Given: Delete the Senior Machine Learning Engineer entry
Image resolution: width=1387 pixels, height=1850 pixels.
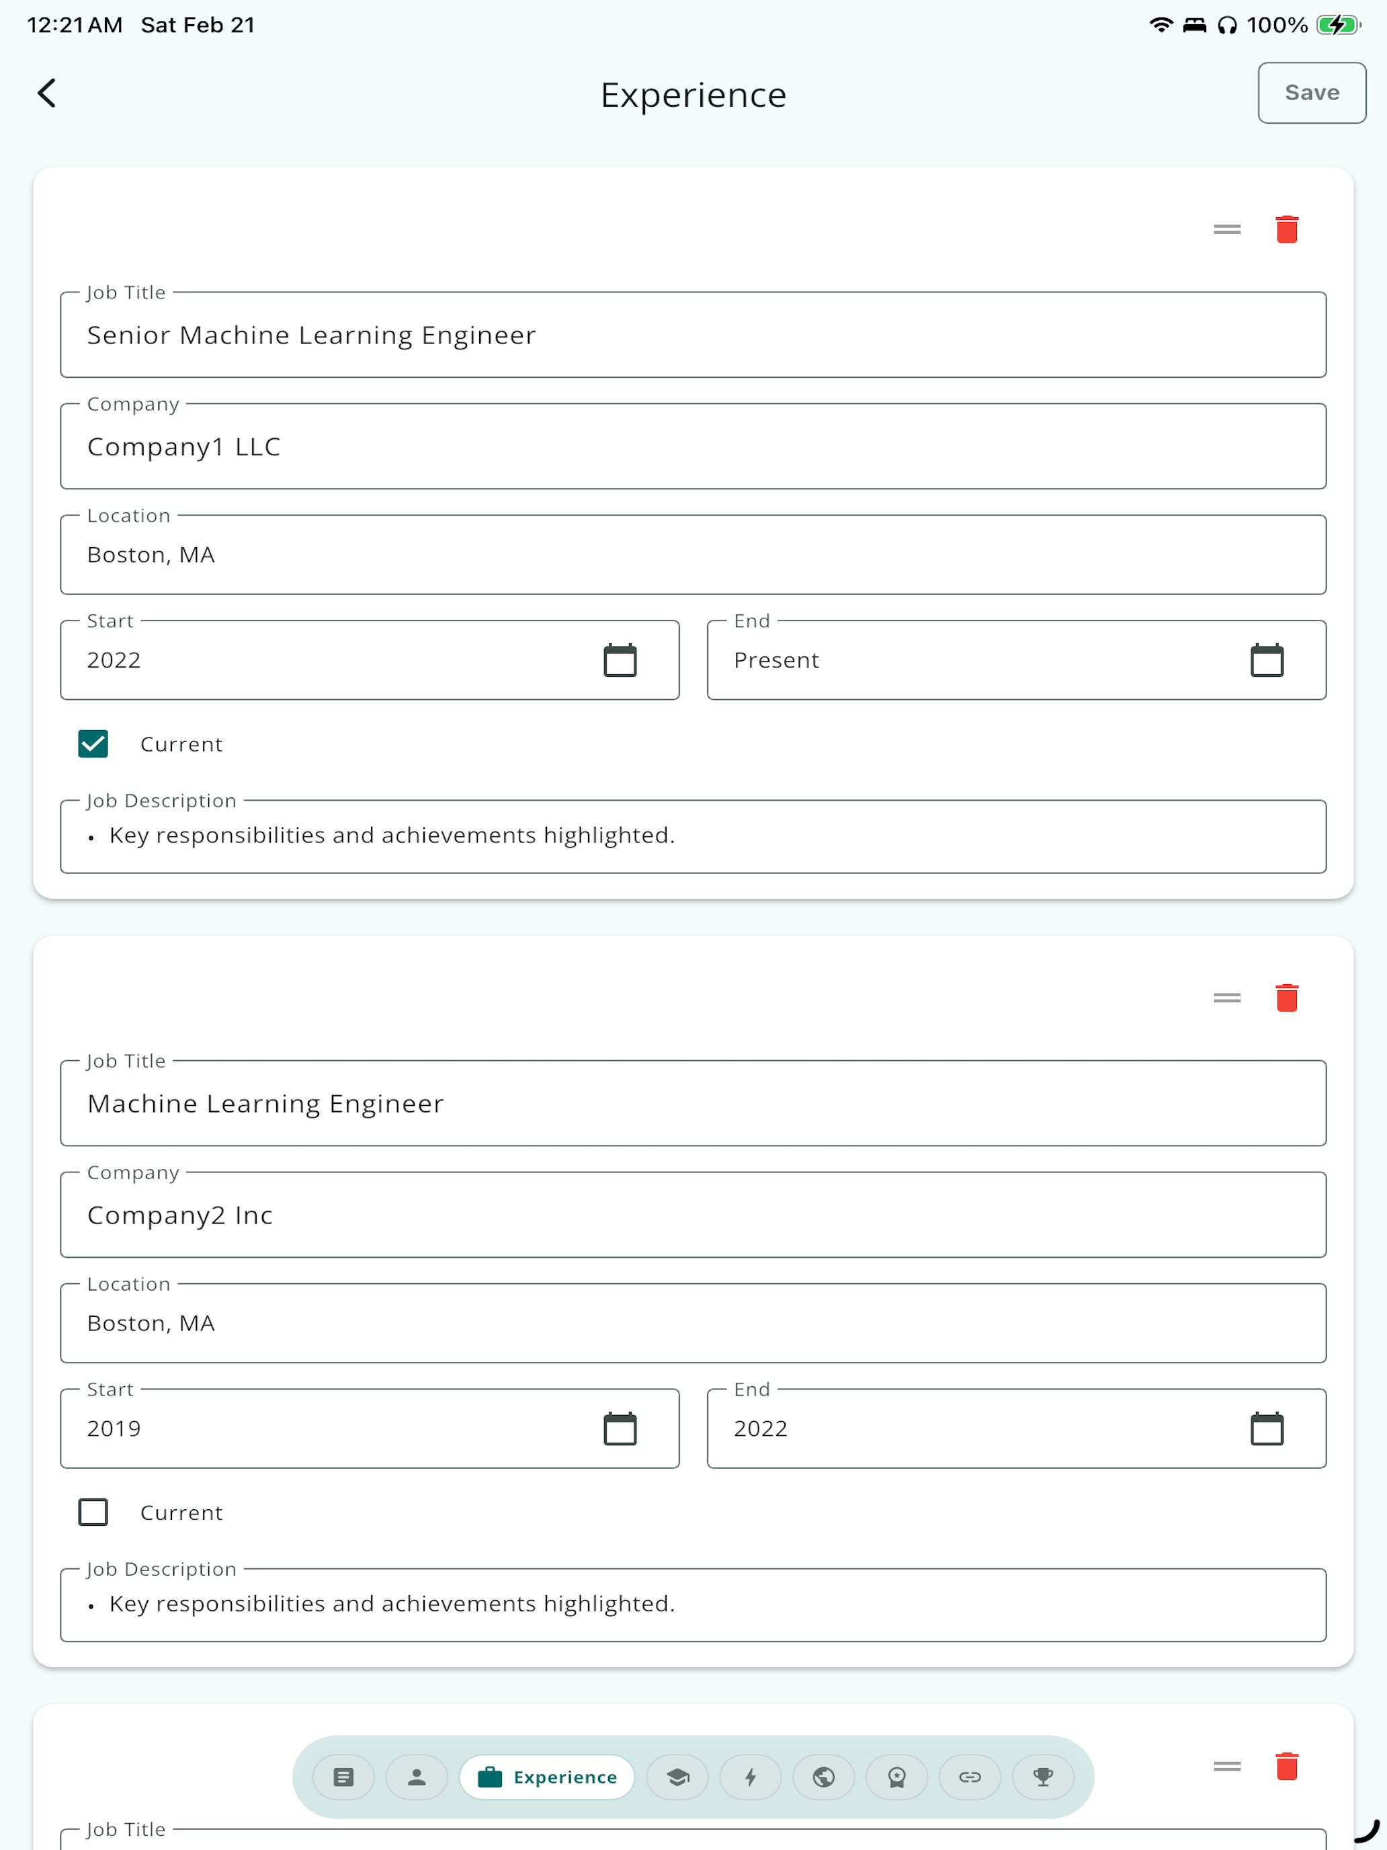Looking at the screenshot, I should (1287, 229).
